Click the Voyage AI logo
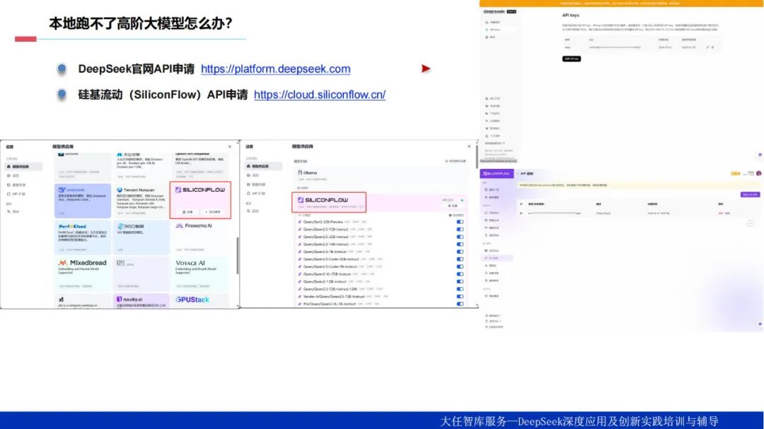Screen dimensions: 764x429 tap(190, 263)
